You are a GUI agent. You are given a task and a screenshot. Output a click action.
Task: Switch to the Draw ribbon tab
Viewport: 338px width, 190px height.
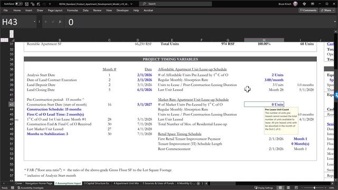(40, 11)
